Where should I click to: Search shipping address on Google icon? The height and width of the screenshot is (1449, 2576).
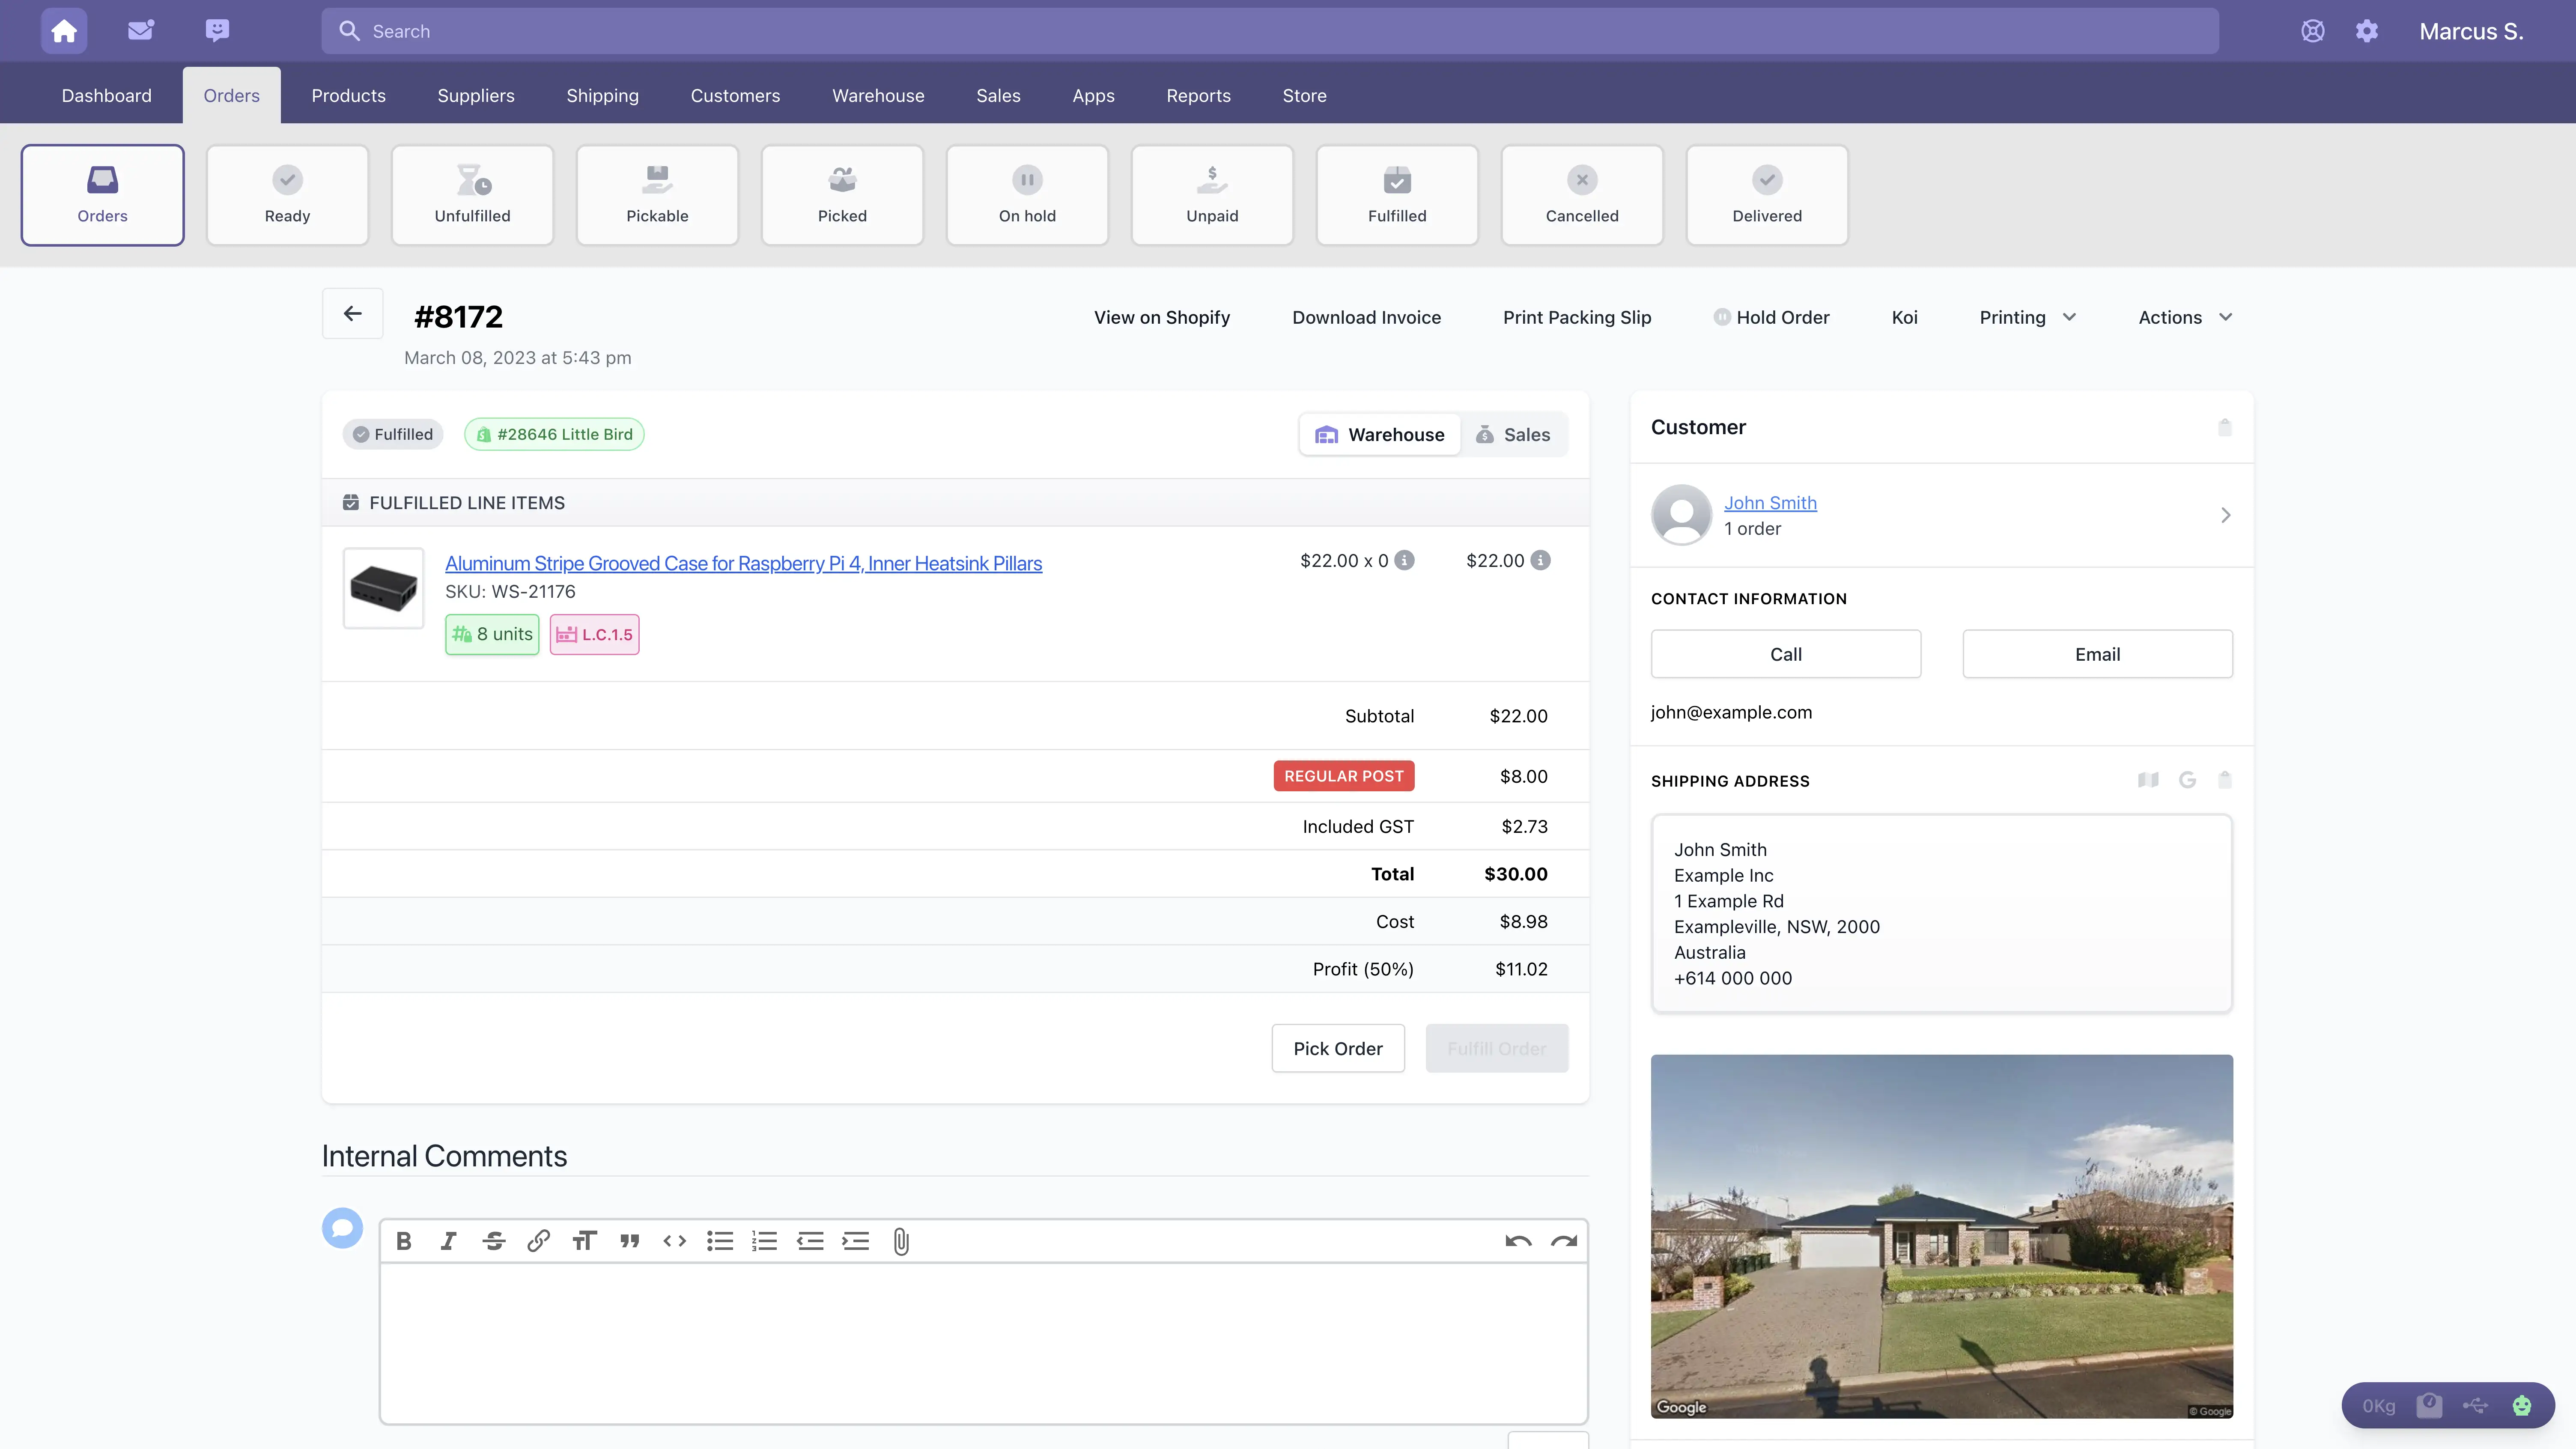click(2188, 780)
